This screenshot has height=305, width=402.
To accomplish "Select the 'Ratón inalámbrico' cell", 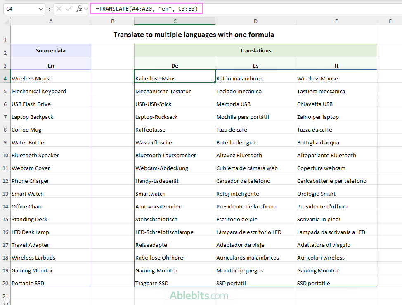I will [x=255, y=76].
